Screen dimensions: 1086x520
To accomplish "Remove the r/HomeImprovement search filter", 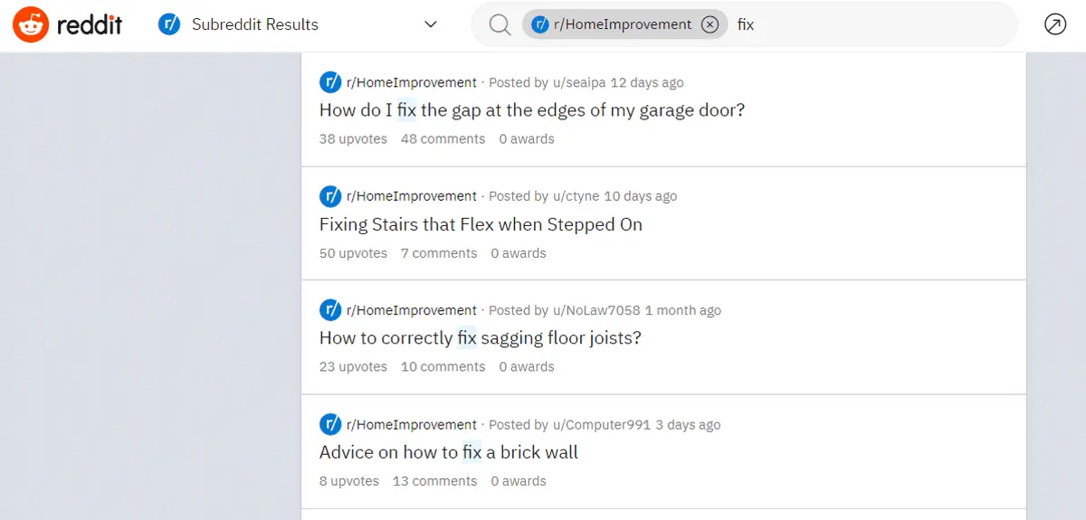I will tap(710, 24).
